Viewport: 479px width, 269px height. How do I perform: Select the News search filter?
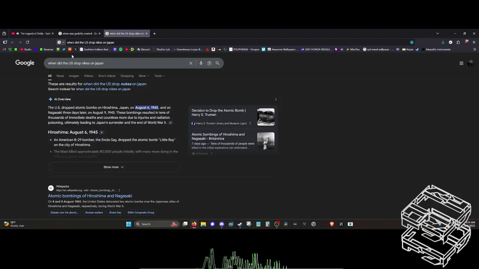[x=60, y=76]
